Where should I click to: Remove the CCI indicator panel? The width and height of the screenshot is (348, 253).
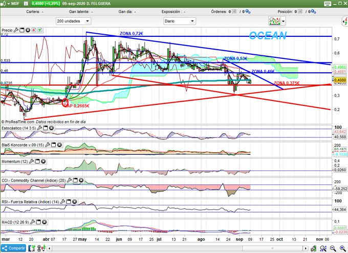tap(81, 180)
